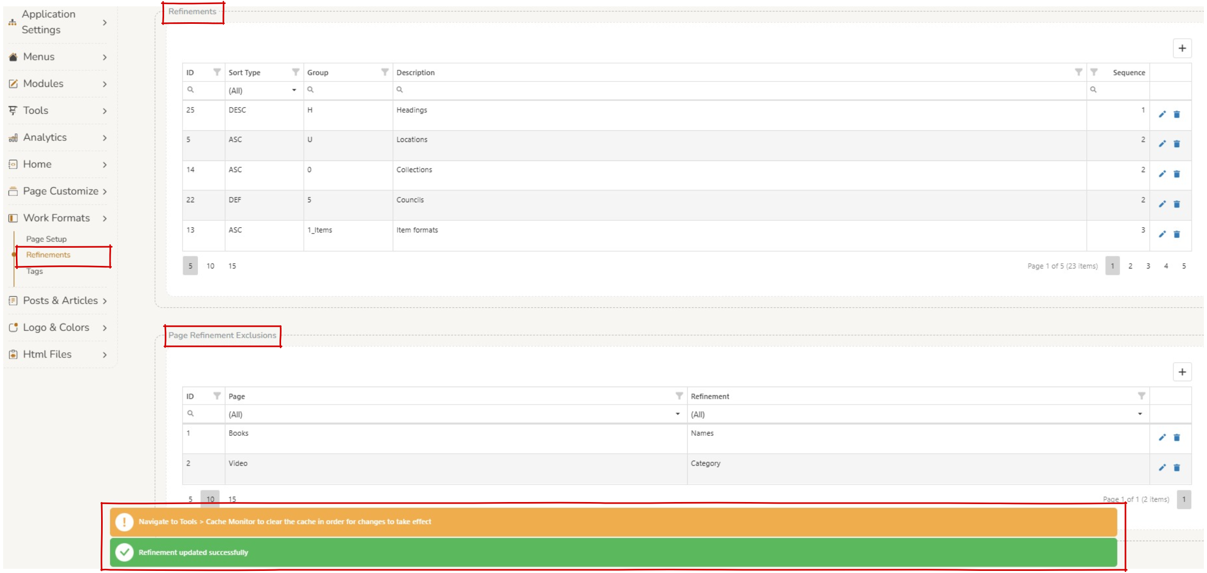
Task: Delete the Locations refinement row
Action: pyautogui.click(x=1177, y=144)
